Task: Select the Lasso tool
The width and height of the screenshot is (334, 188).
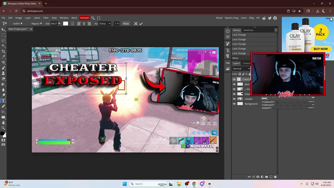Action: (x=3, y=40)
